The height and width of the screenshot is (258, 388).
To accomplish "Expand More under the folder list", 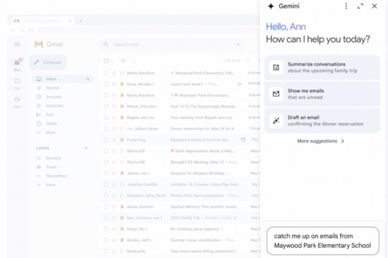I will (50, 132).
